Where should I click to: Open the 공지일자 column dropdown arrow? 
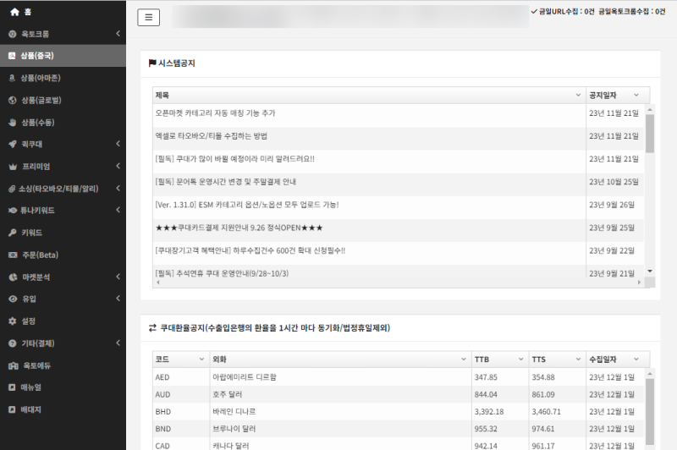[x=636, y=95]
